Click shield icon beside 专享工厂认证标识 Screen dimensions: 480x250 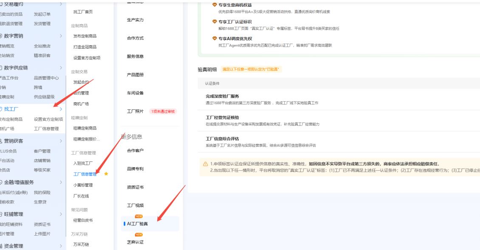click(215, 22)
